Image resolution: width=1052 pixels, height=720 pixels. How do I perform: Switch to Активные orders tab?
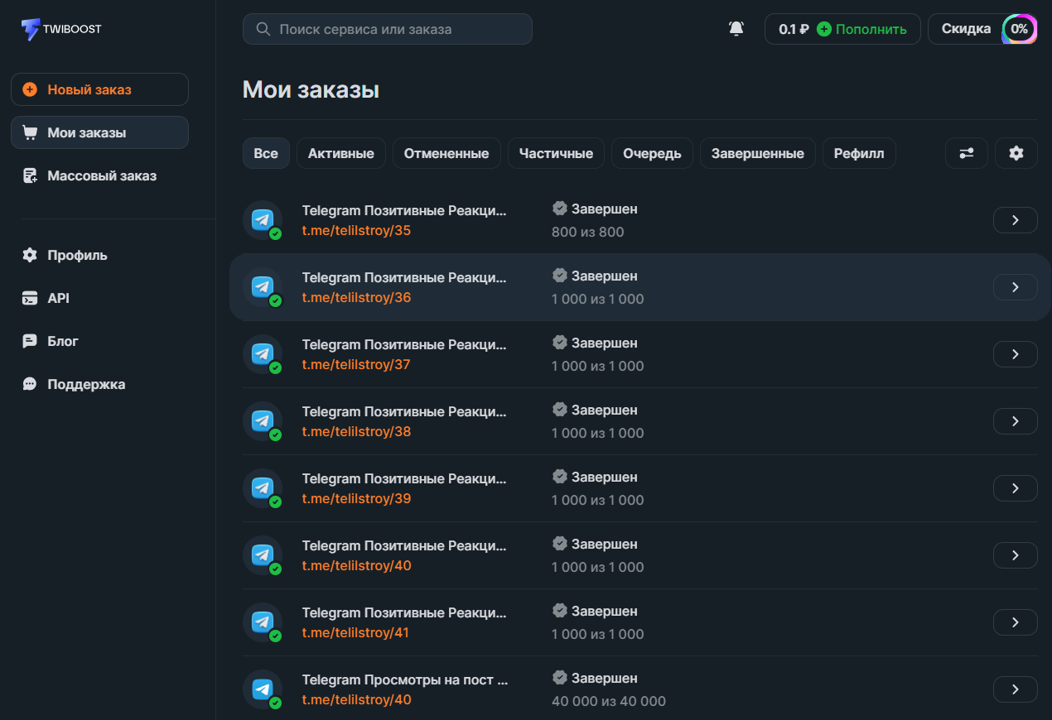(340, 153)
